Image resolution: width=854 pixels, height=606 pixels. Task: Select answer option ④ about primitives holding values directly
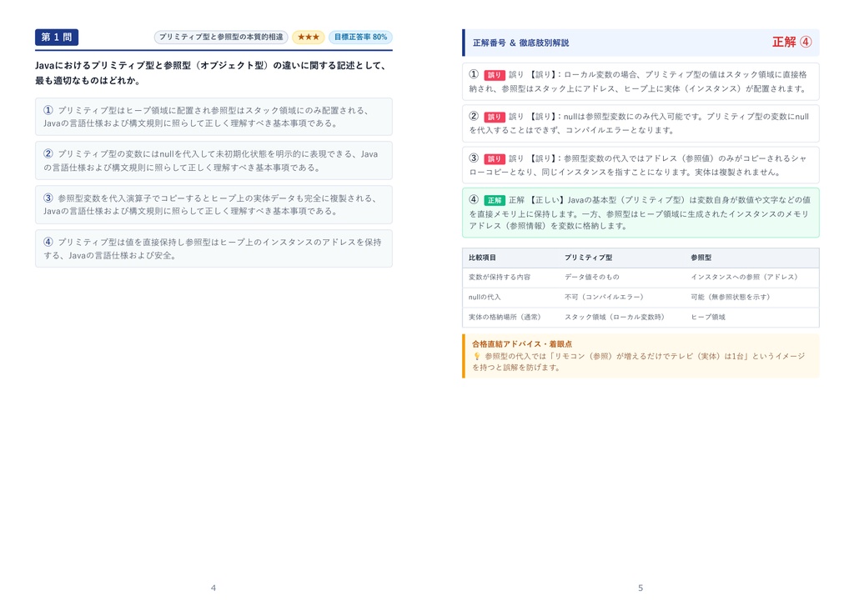(213, 248)
